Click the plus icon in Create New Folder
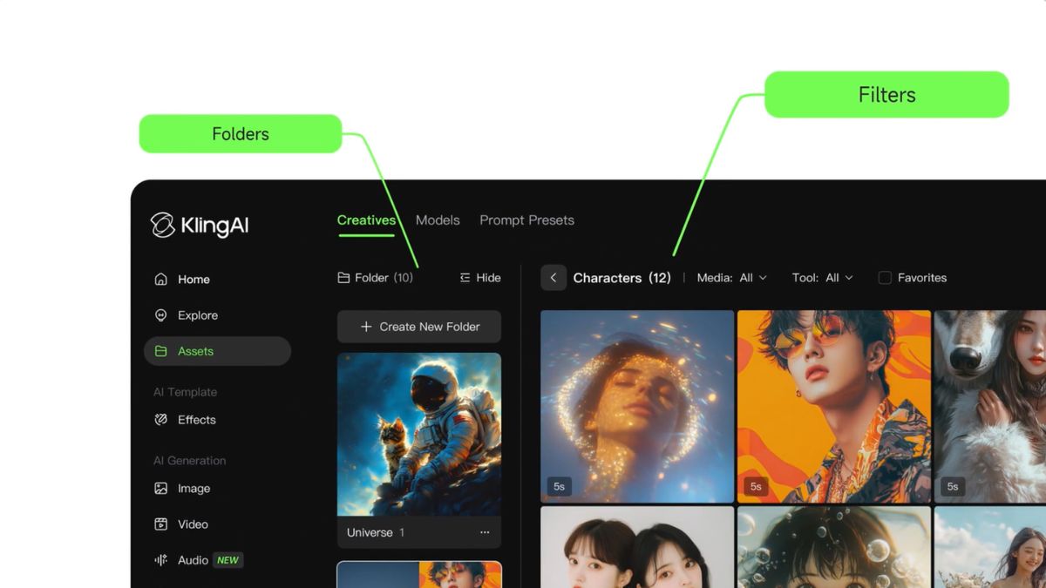Image resolution: width=1046 pixels, height=588 pixels. 366,327
